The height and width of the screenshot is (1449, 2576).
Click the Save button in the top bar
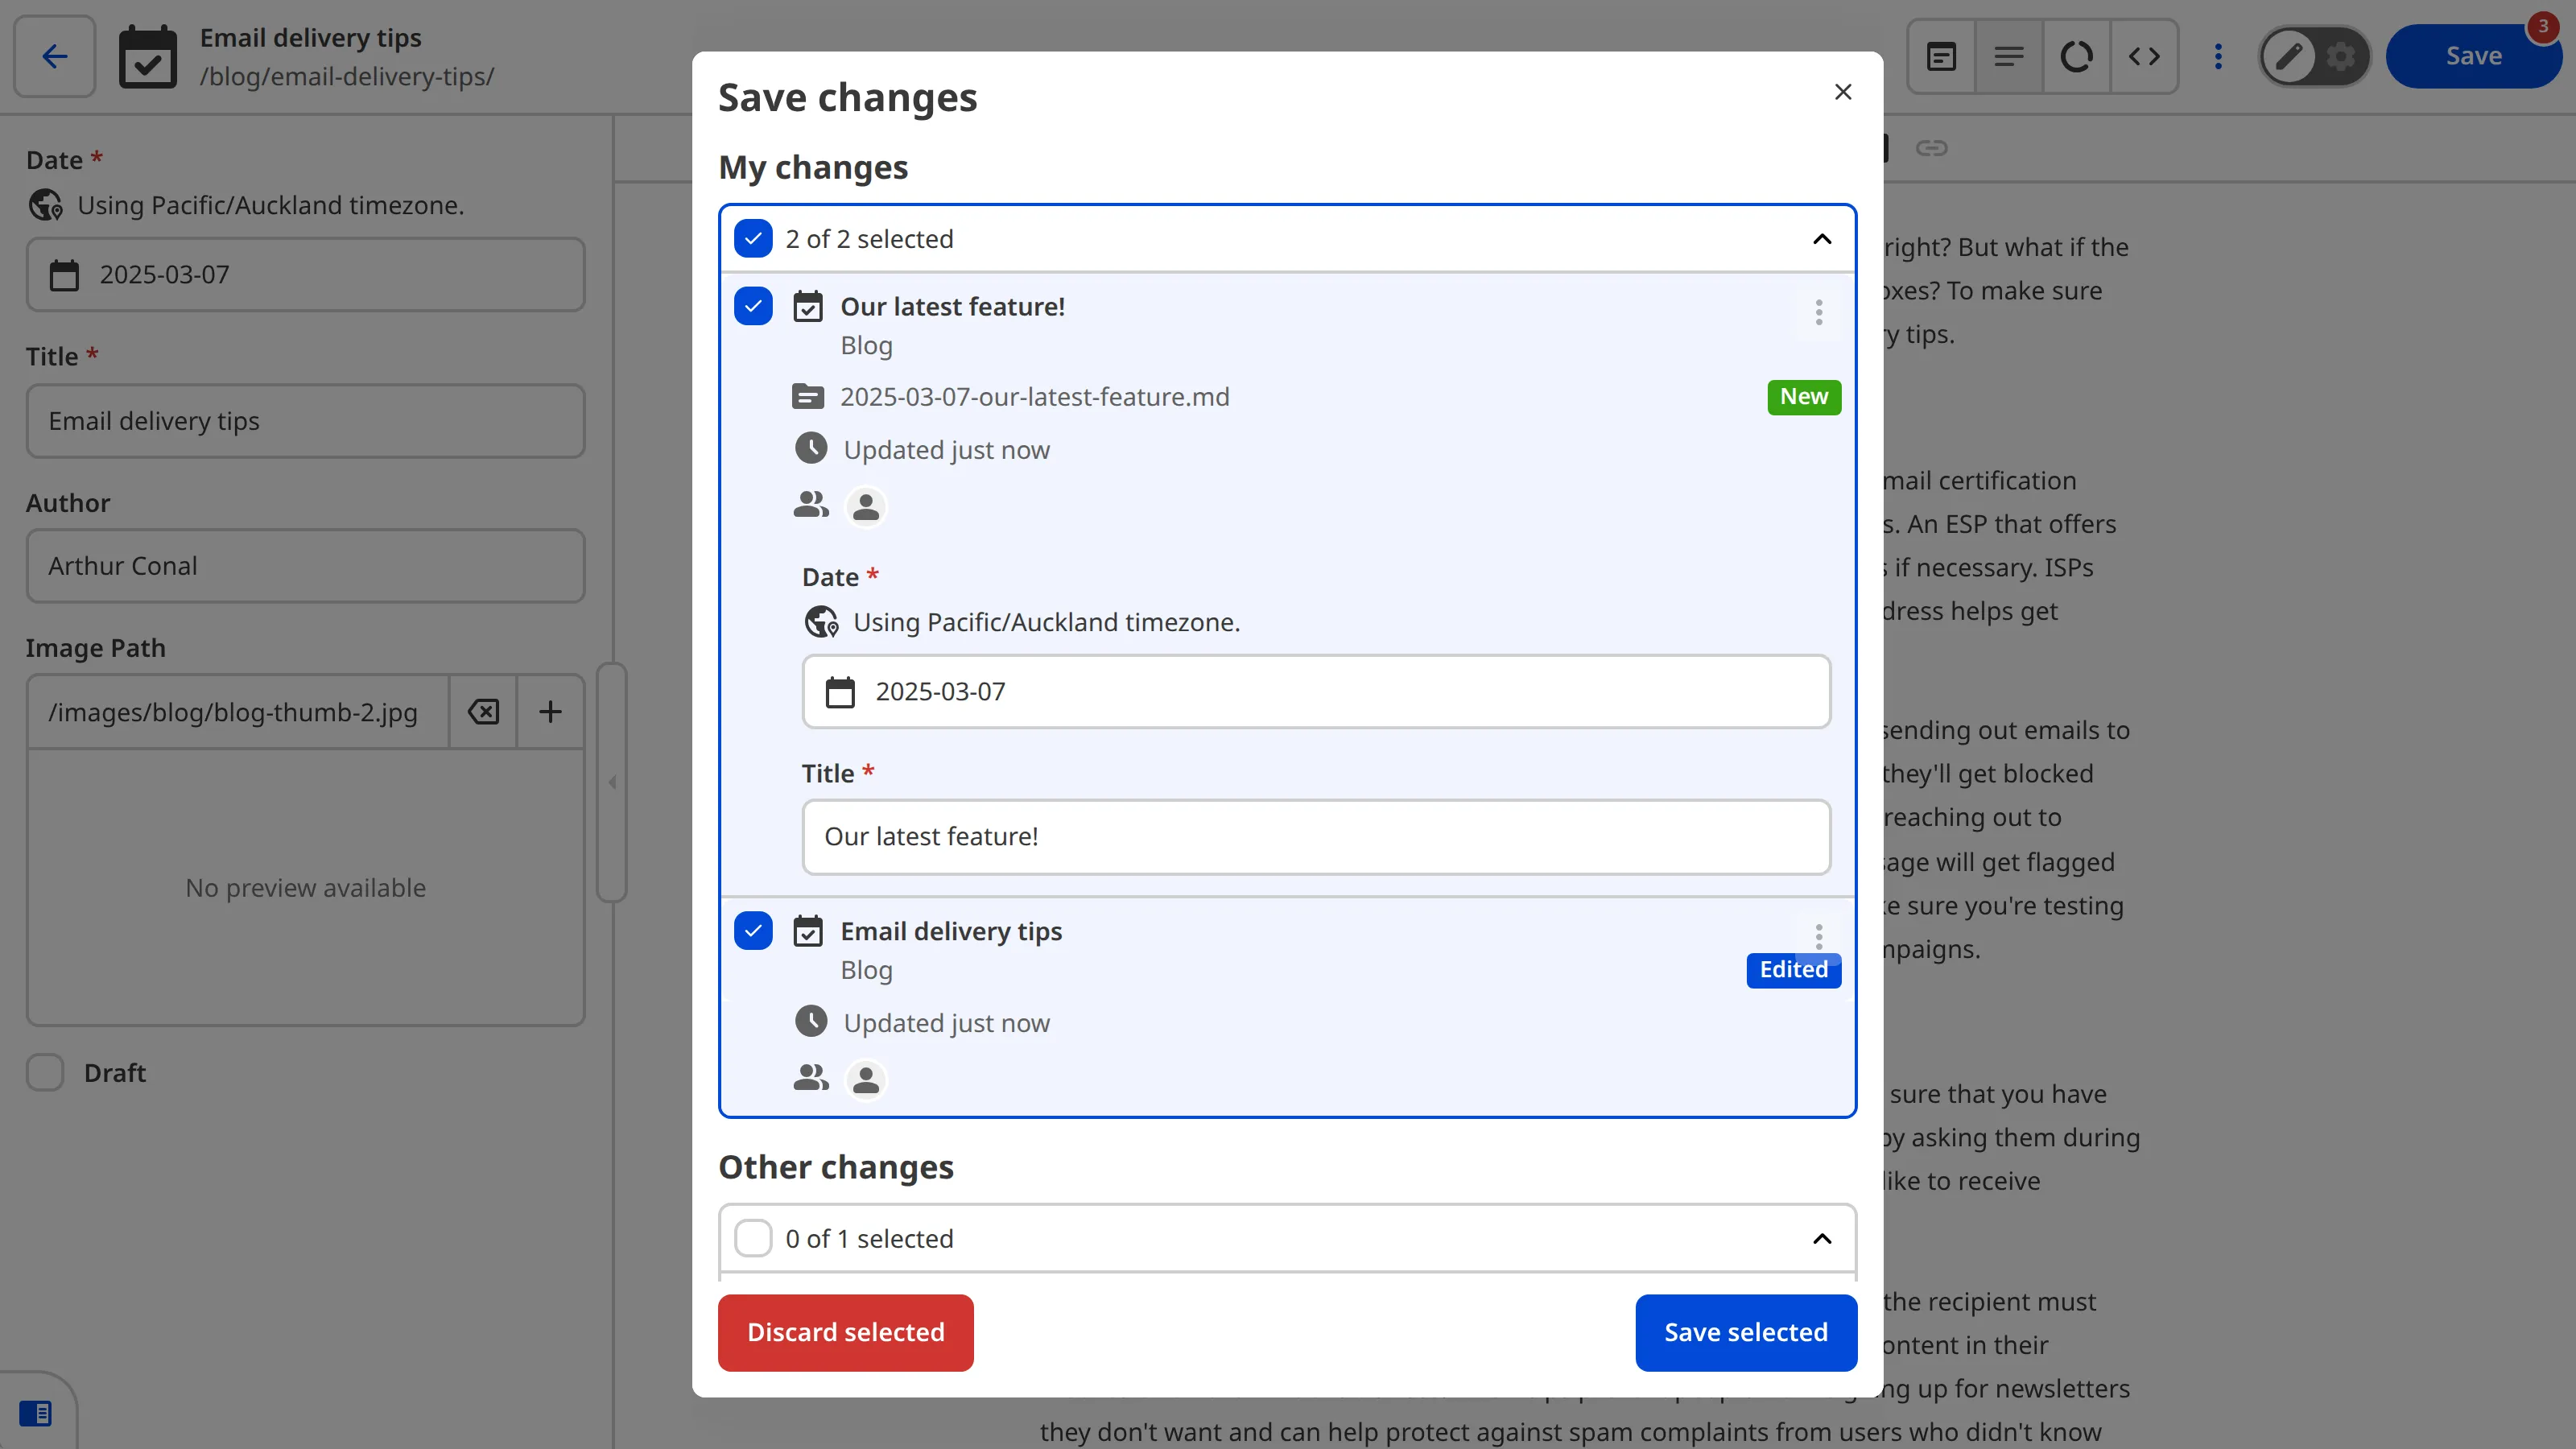2473,56
